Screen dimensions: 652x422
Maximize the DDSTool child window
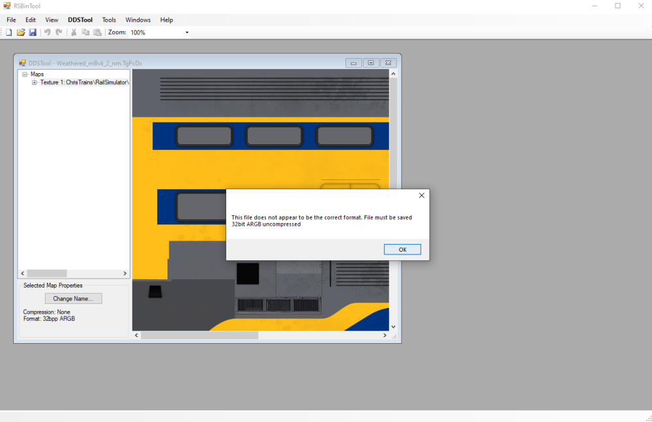pos(371,63)
